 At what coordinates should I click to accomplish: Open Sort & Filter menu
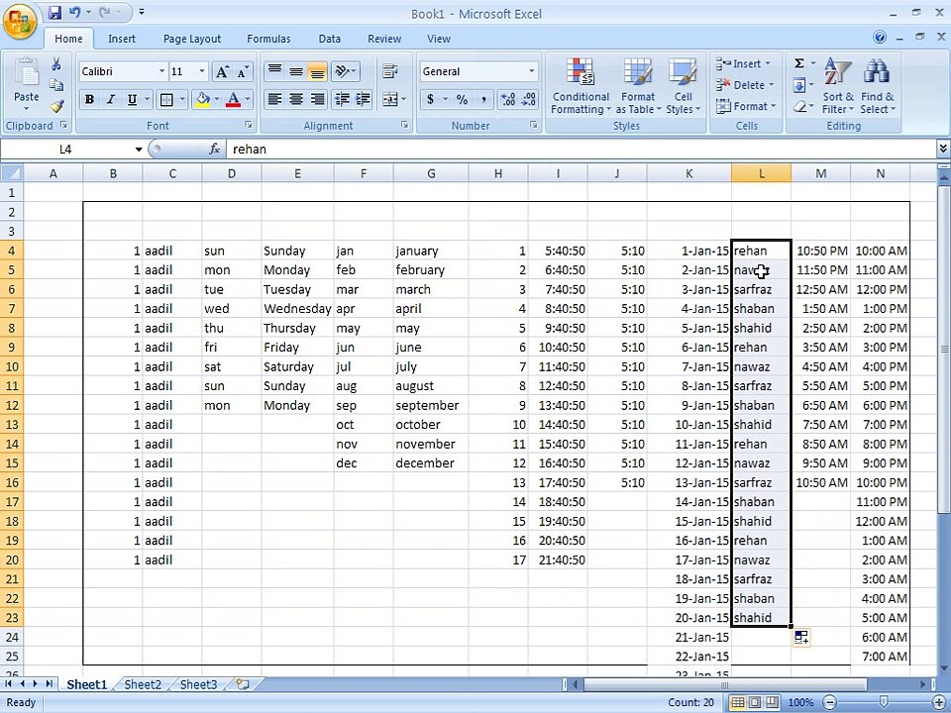[838, 86]
